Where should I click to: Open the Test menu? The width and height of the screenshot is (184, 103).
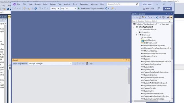[x=60, y=4]
